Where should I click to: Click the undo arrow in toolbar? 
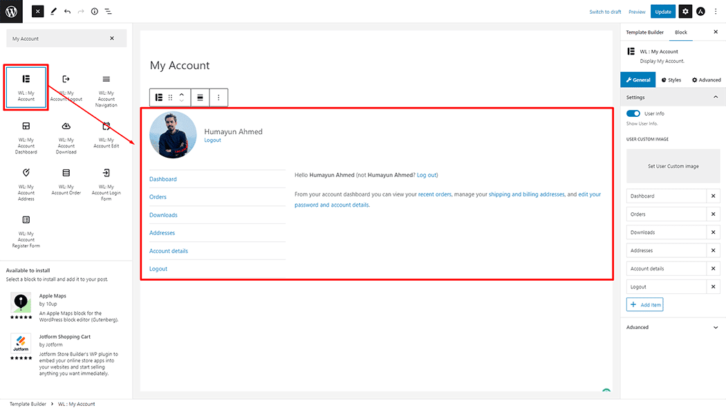(x=67, y=12)
